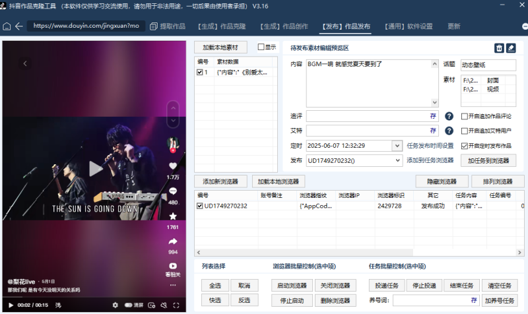Enable 开启追加作品评论 checkbox
Viewport: 528px width, 314px height.
[465, 116]
